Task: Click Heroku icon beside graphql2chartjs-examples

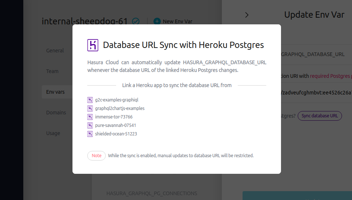Action: [x=90, y=108]
